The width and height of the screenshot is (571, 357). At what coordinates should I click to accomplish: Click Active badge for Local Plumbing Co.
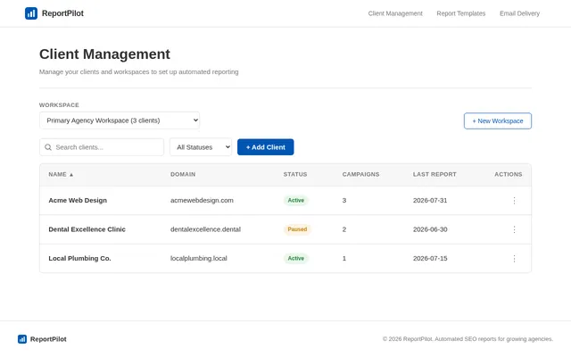(295, 258)
